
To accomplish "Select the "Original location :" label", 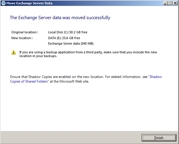I will tap(25, 32).
